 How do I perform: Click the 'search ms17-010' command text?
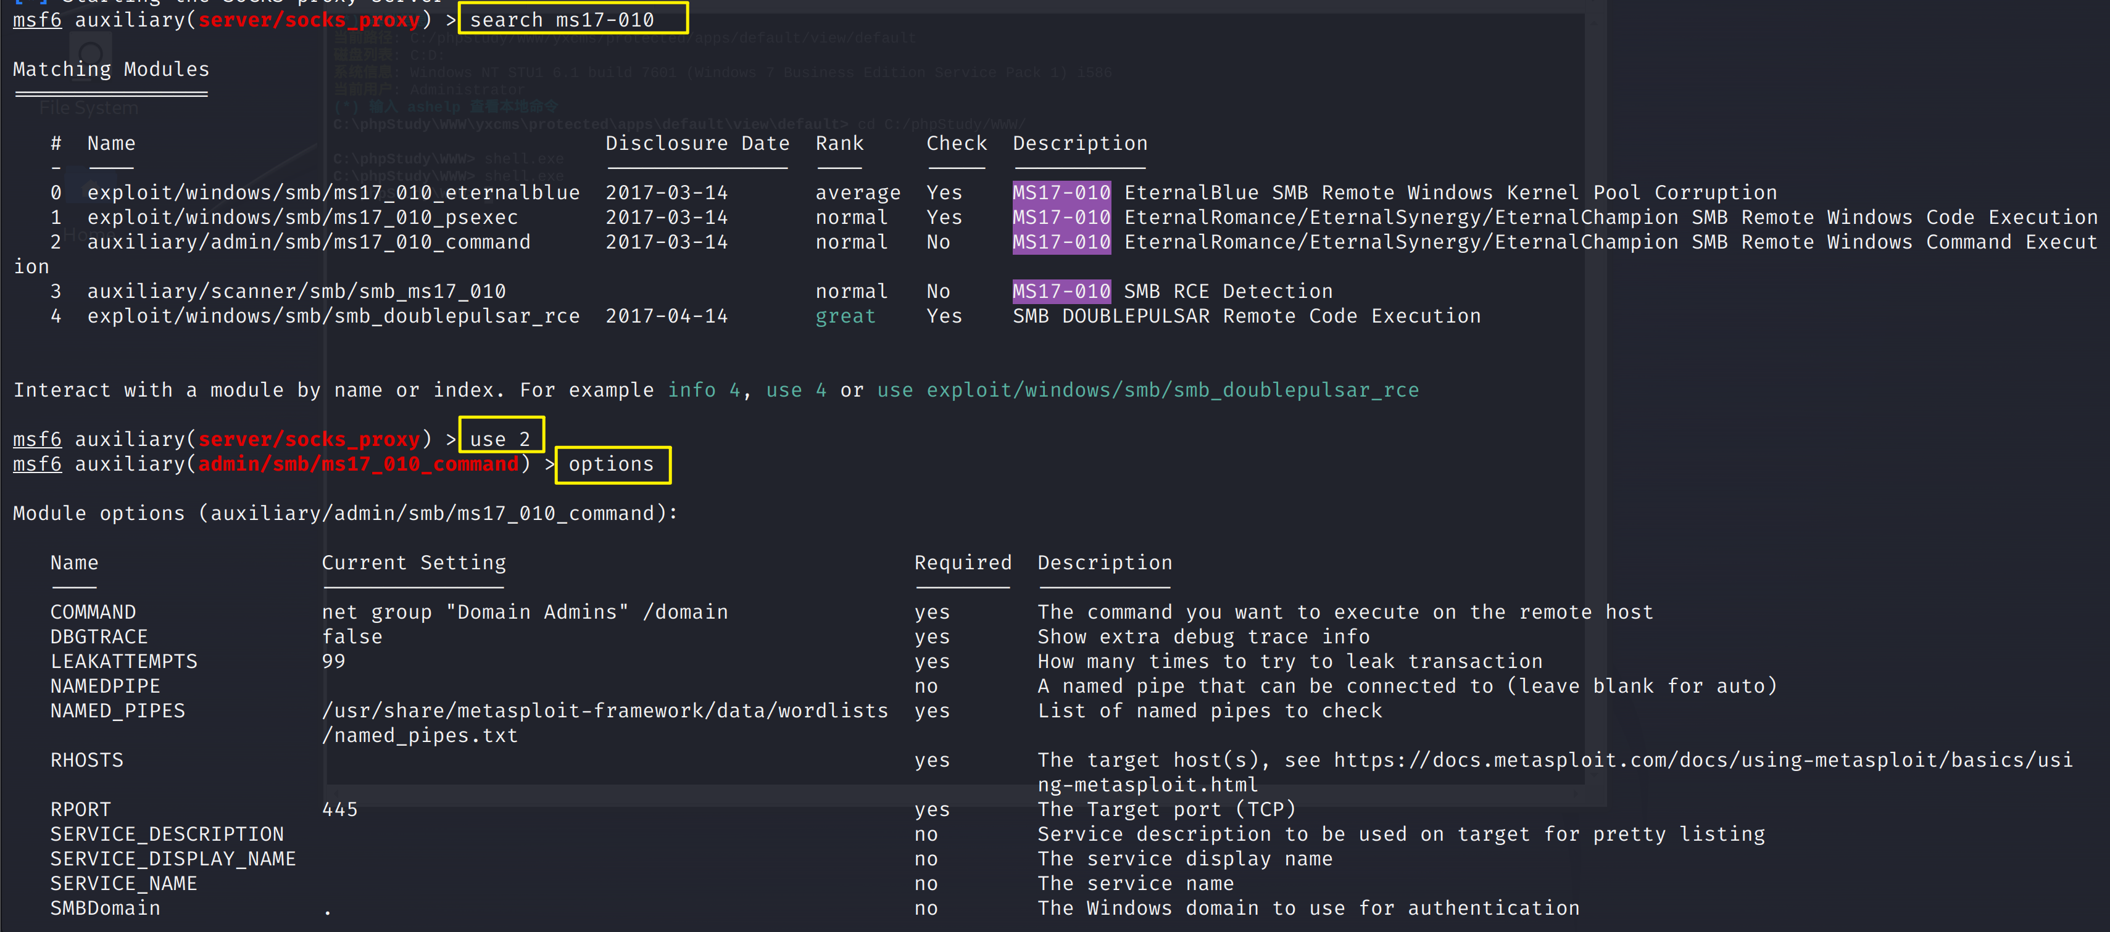[562, 20]
